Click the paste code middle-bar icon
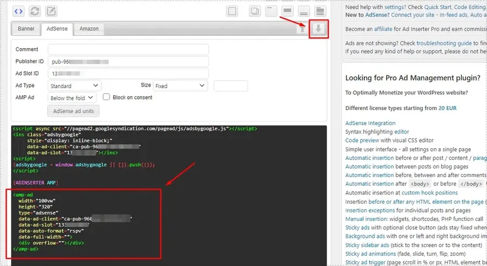 (x=288, y=11)
